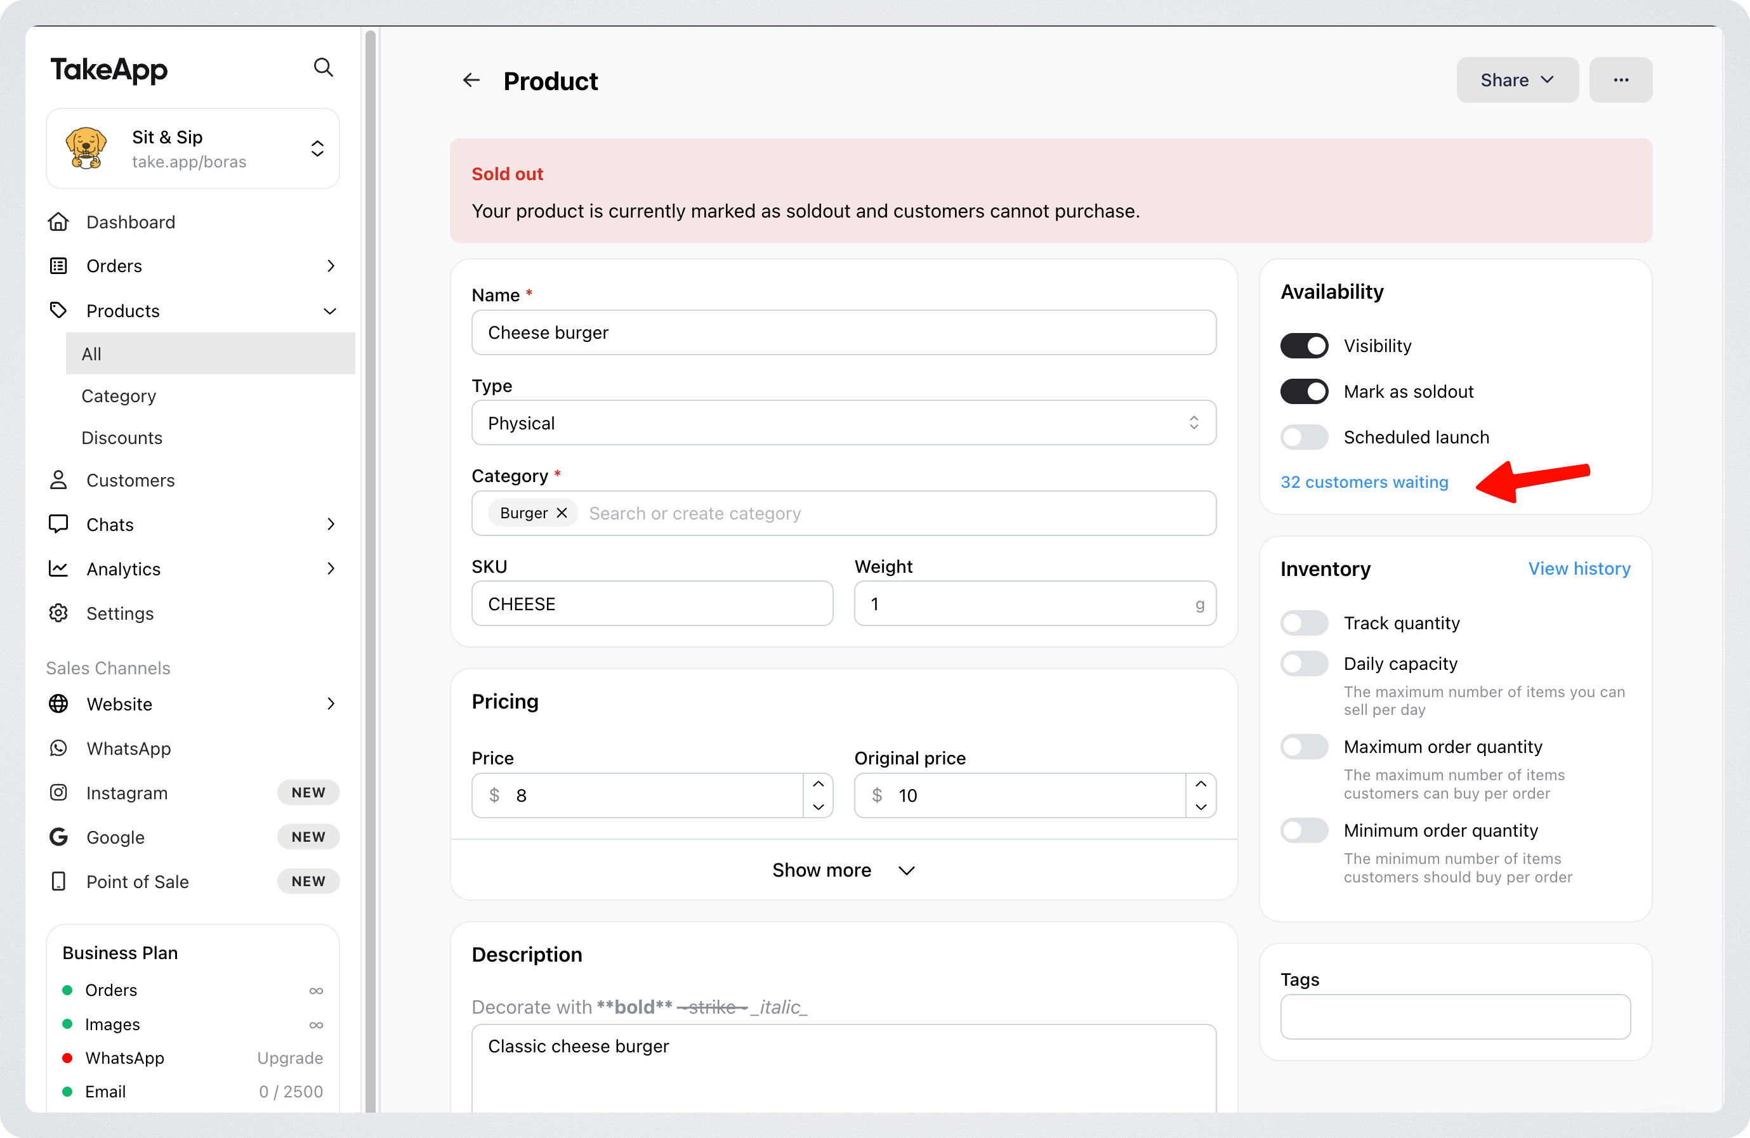Click the Settings gear icon
The height and width of the screenshot is (1138, 1750).
coord(58,613)
